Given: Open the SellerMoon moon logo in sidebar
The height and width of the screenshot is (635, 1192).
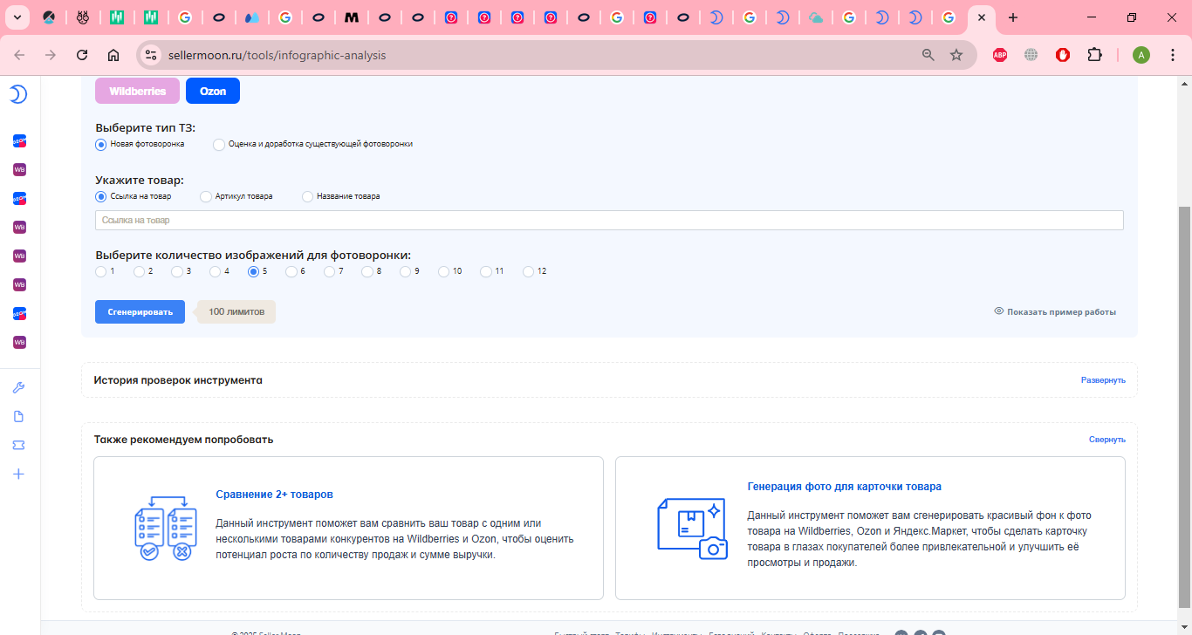Looking at the screenshot, I should tap(18, 93).
